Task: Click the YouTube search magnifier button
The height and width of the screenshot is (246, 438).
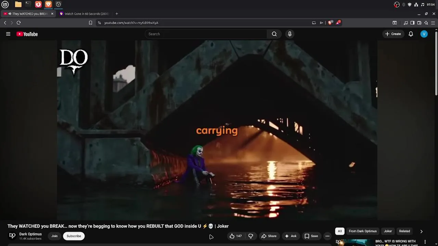Action: click(x=274, y=34)
